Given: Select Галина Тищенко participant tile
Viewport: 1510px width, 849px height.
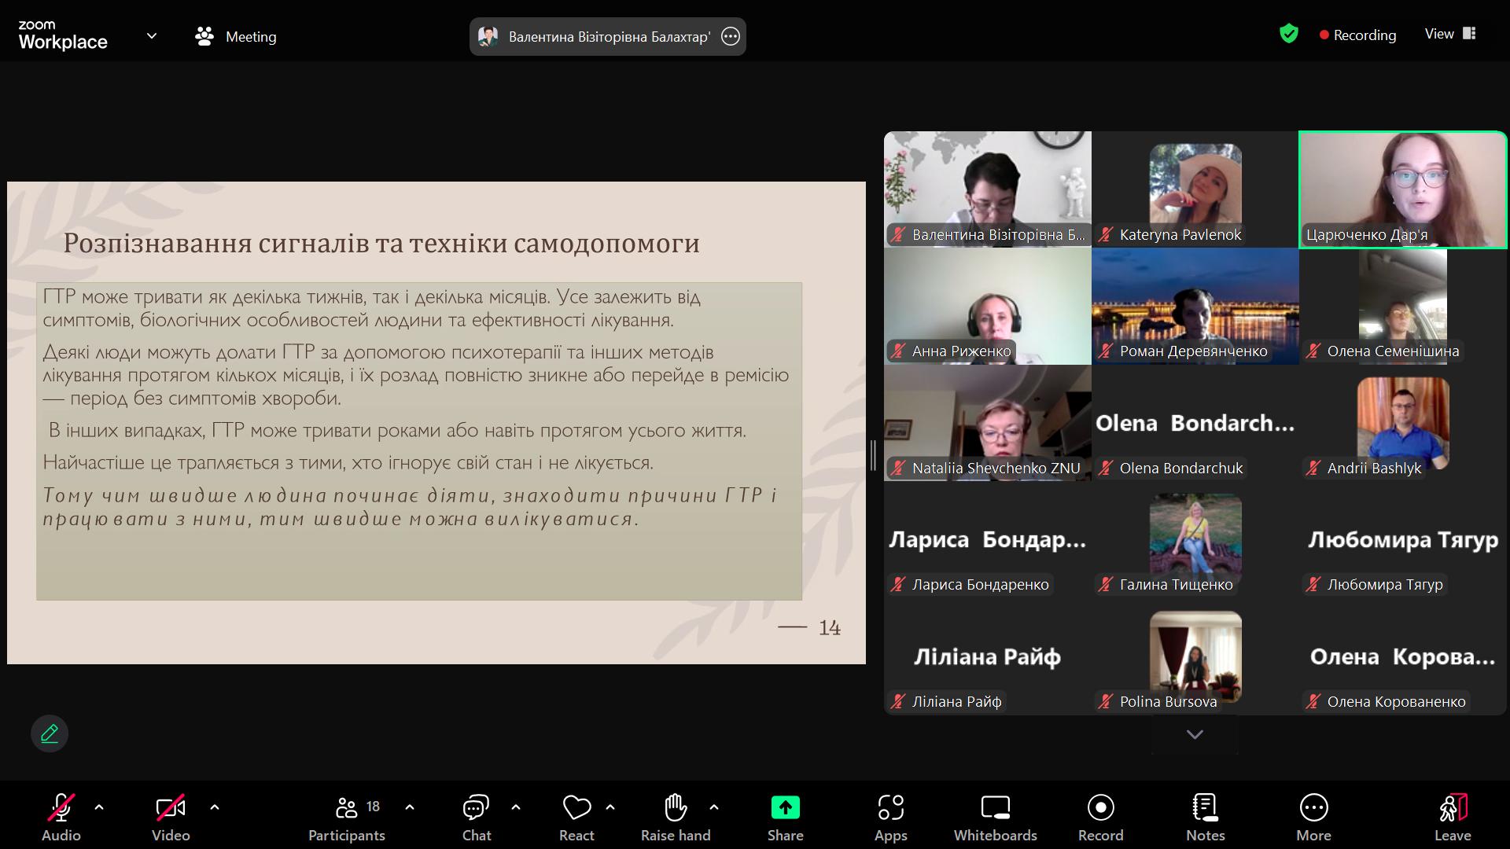Looking at the screenshot, I should [1195, 540].
